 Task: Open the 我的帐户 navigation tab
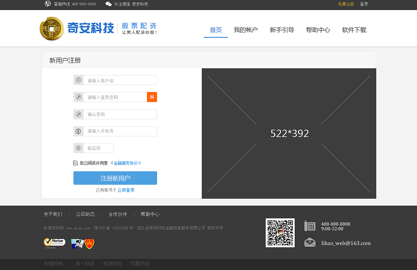tap(246, 30)
